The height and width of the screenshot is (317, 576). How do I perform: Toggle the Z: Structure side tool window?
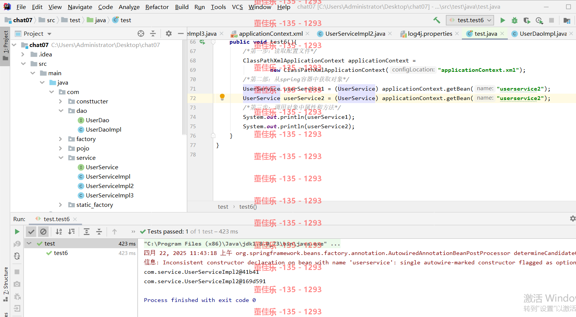pyautogui.click(x=5, y=284)
